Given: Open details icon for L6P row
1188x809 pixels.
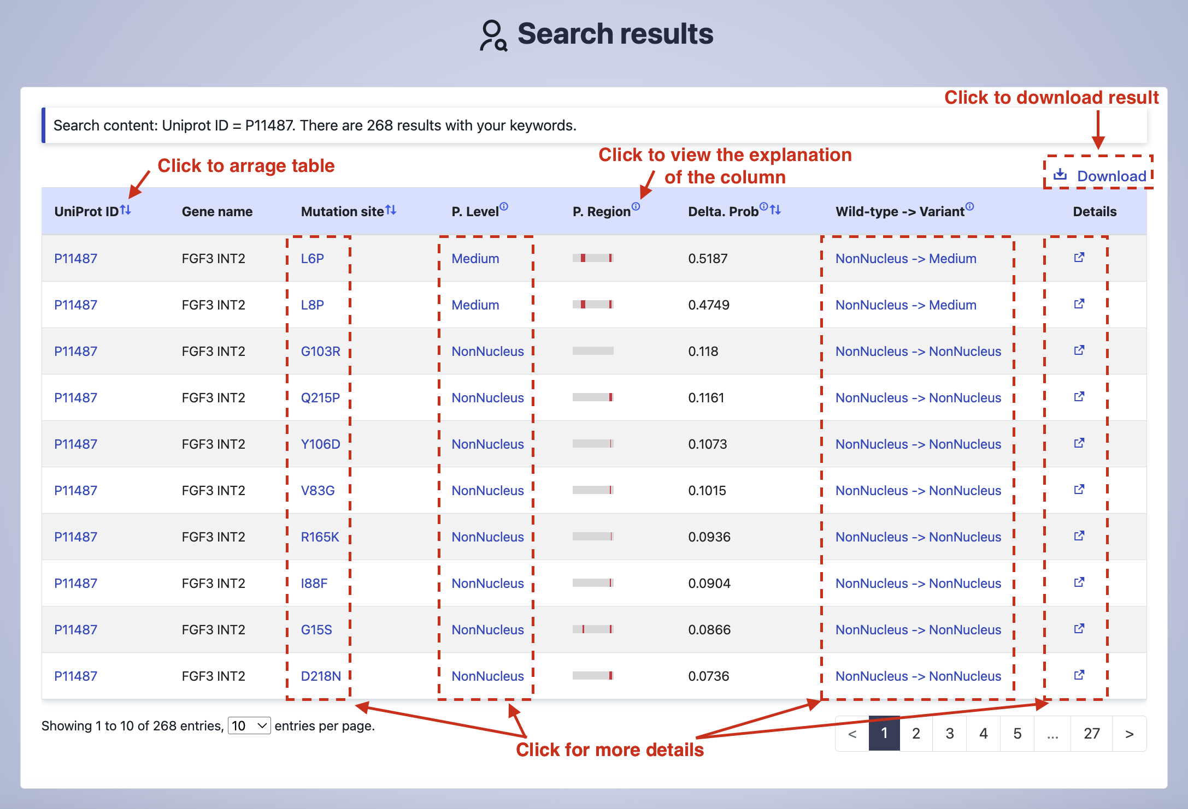Looking at the screenshot, I should 1079,258.
